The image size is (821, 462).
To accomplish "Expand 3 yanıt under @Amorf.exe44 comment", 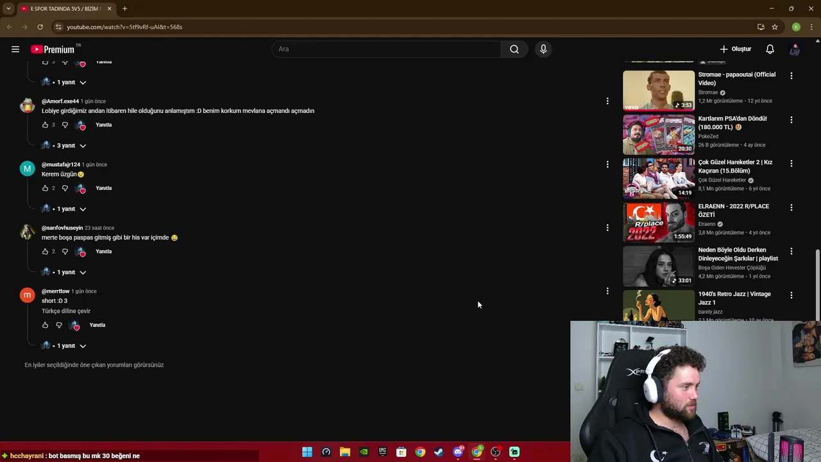I will point(63,146).
